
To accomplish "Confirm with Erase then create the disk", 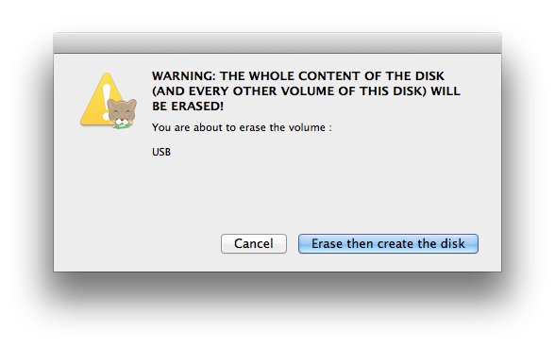I will coord(388,243).
